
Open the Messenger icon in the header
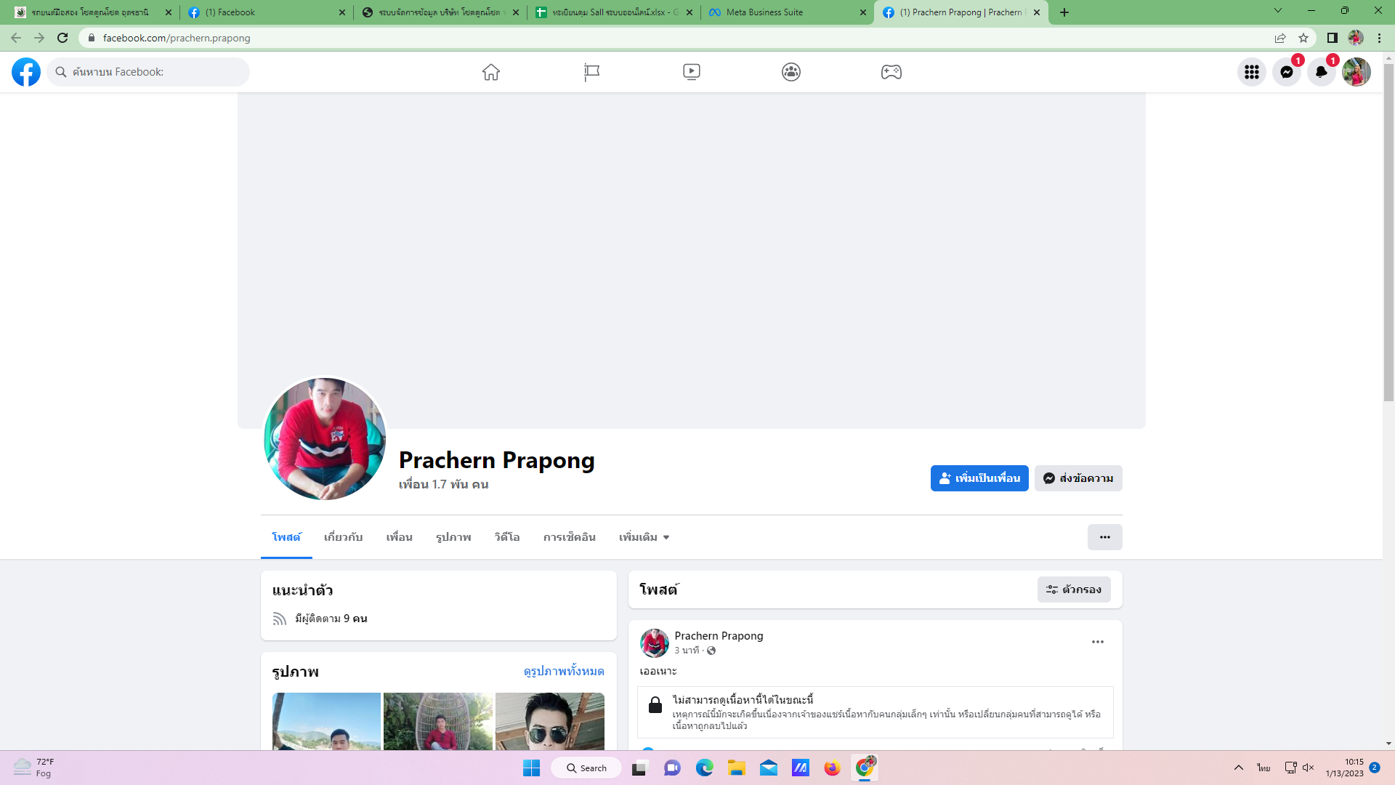click(1286, 72)
